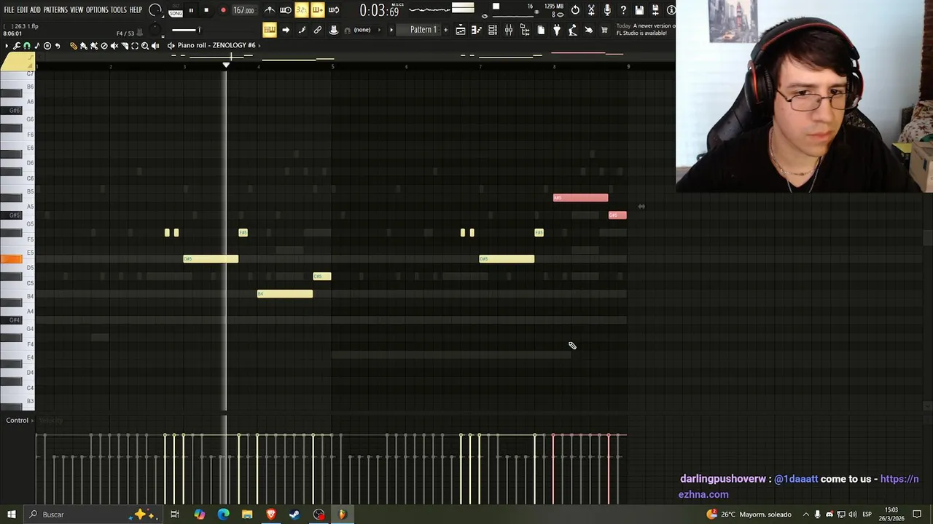Viewport: 933px width, 524px height.
Task: Open the plugin picker plug icon
Action: click(557, 30)
